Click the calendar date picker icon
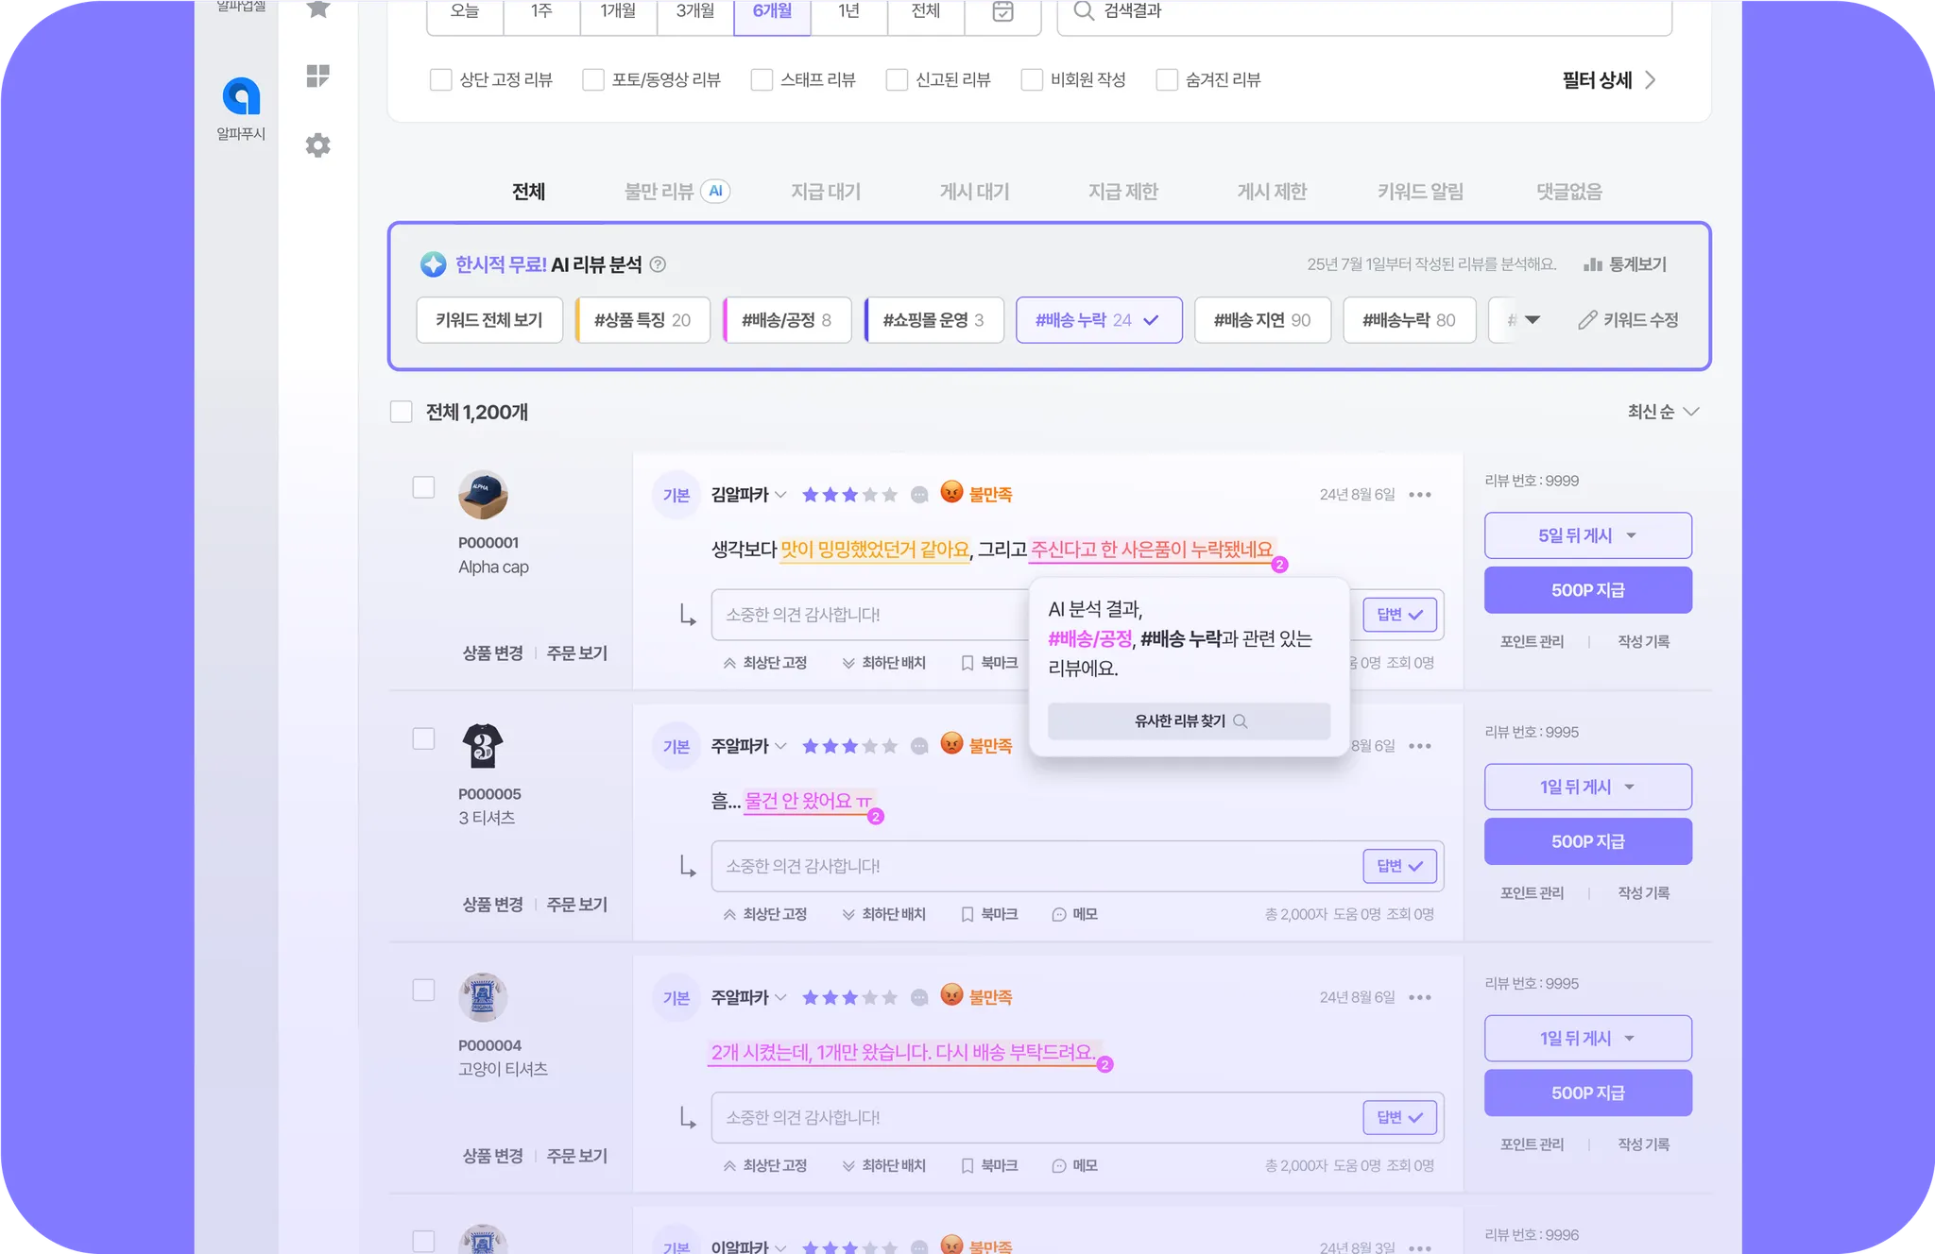Image resolution: width=1935 pixels, height=1254 pixels. (x=1002, y=11)
